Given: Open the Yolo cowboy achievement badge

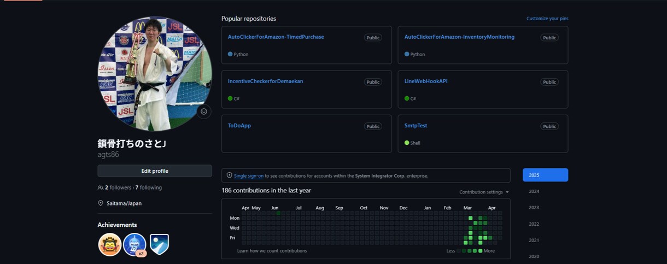Looking at the screenshot, I should (x=110, y=244).
